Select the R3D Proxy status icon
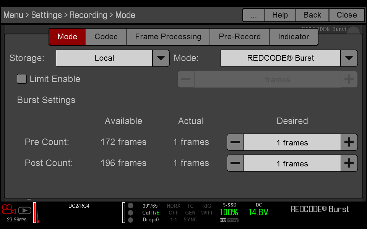The height and width of the screenshot is (229, 367). pyautogui.click(x=229, y=219)
